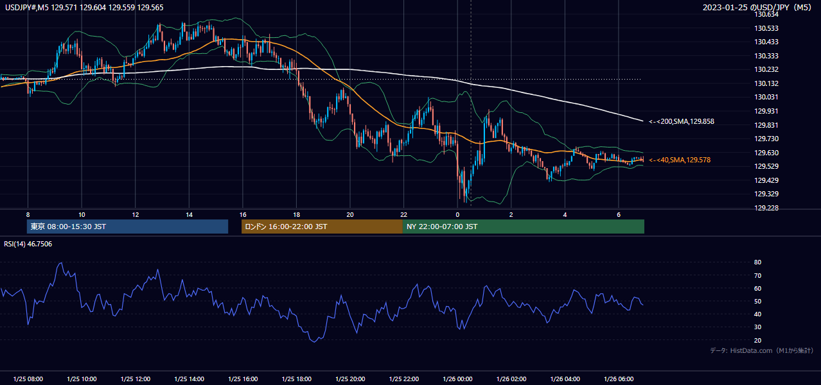Click the データ: HistData.com source credit

[x=761, y=350]
